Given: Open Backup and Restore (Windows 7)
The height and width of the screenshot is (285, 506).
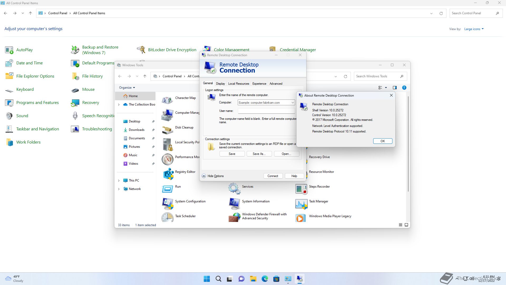Looking at the screenshot, I should 95,50.
